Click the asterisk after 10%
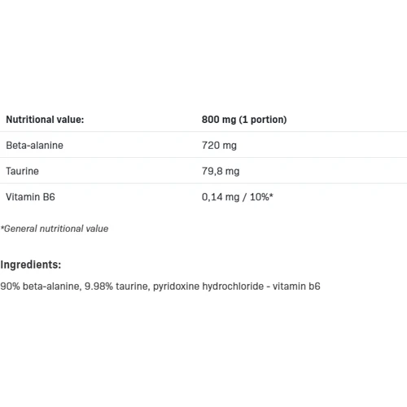Image resolution: width=407 pixels, height=407 pixels. (271, 195)
